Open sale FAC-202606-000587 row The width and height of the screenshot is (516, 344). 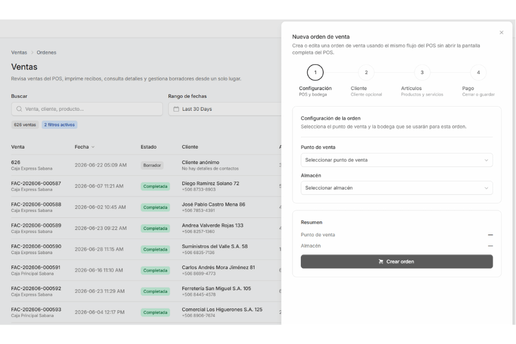coord(146,186)
